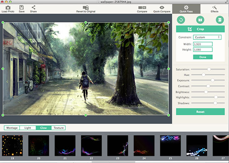Click the Height input field
The height and width of the screenshot is (163, 229).
coord(203,49)
